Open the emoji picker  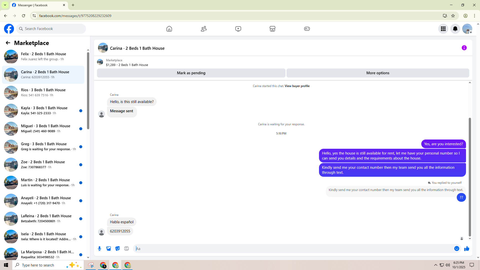click(x=457, y=248)
